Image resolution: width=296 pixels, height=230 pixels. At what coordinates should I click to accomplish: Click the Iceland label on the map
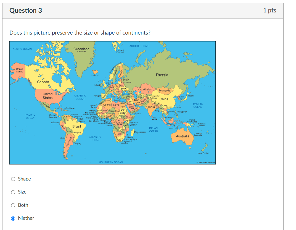click(x=95, y=75)
